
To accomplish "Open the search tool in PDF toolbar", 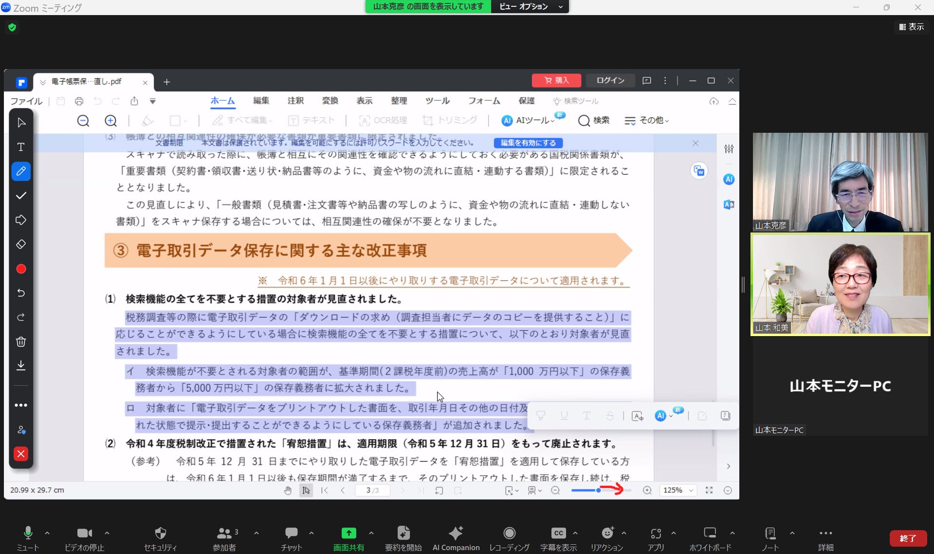I will 593,121.
